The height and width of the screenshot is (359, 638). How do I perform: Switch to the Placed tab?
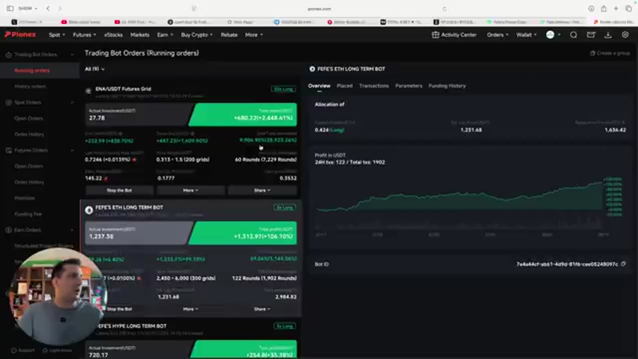(344, 86)
